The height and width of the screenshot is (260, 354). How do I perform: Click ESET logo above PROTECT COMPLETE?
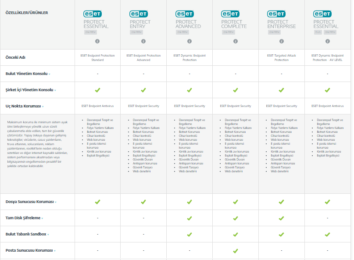230,14
